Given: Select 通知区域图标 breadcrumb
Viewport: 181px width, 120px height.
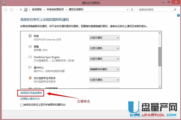Looking at the screenshot, I should 76,9.
